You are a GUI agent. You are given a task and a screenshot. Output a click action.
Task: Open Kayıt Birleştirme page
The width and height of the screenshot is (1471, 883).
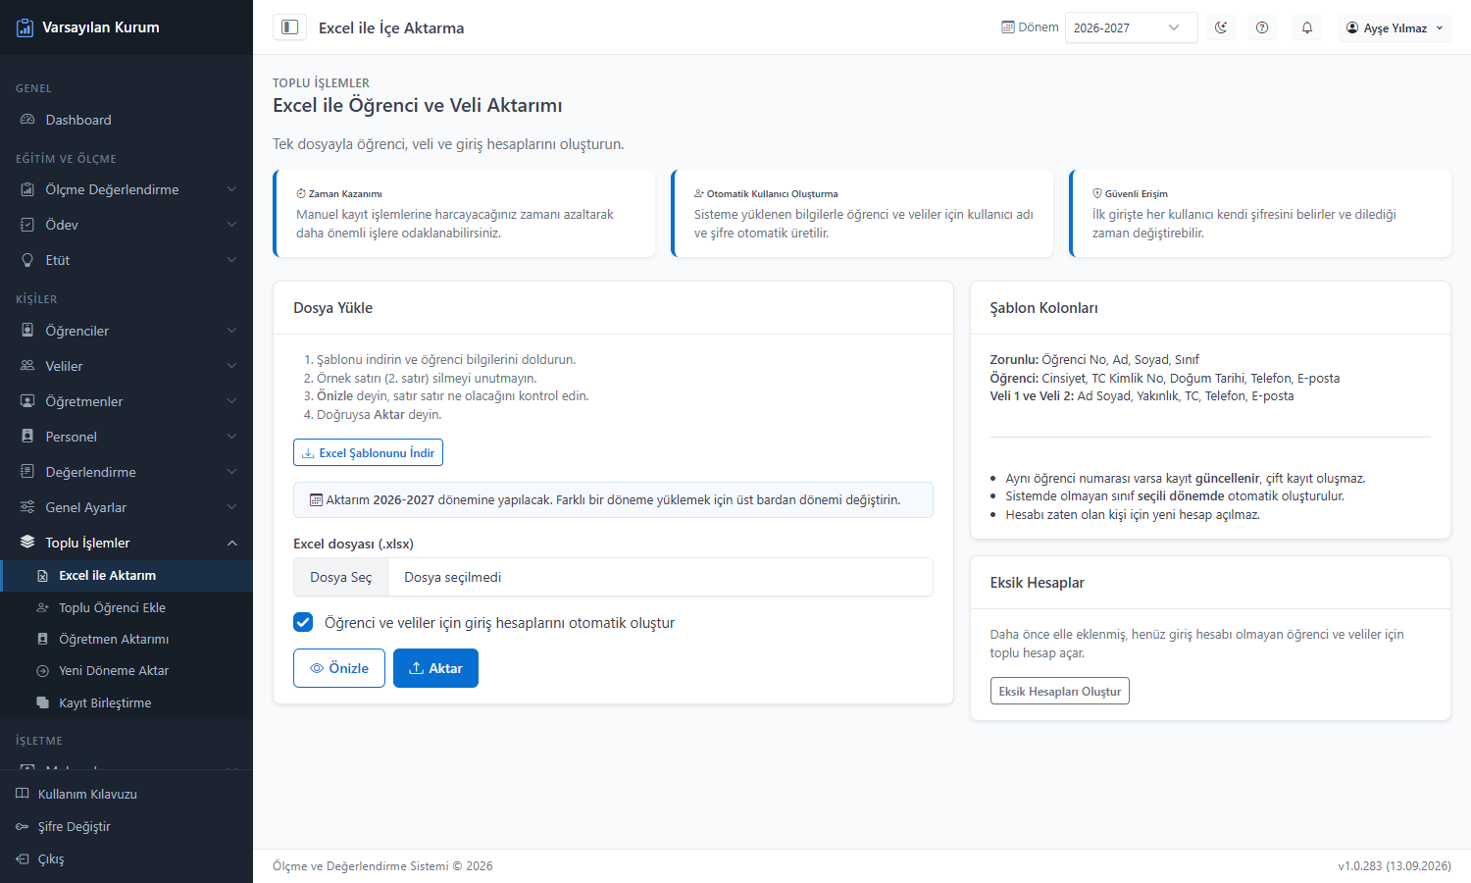[127, 702]
